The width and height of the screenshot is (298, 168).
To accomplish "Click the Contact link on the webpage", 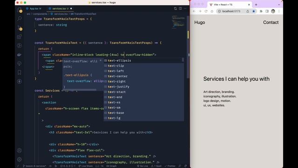I will pyautogui.click(x=271, y=22).
